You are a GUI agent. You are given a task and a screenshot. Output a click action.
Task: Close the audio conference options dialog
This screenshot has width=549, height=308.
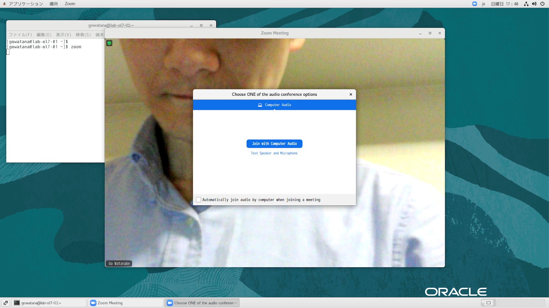pyautogui.click(x=351, y=94)
